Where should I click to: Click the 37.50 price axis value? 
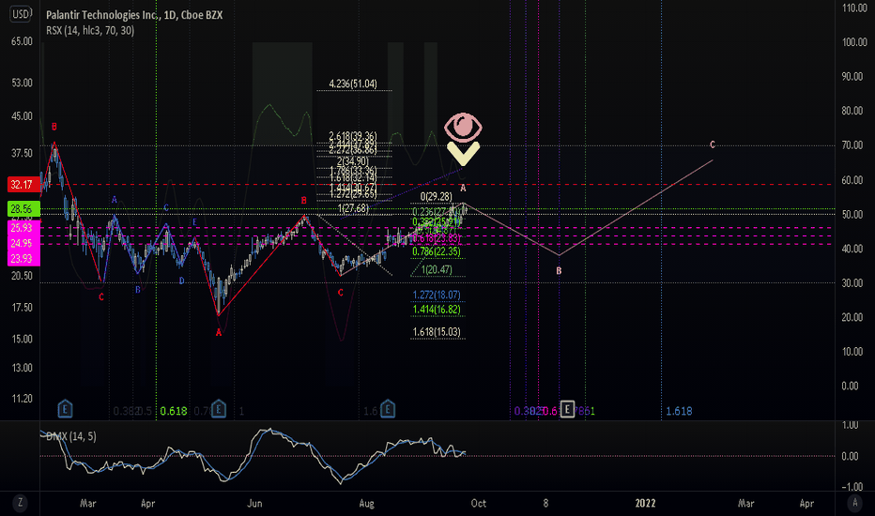[22, 153]
